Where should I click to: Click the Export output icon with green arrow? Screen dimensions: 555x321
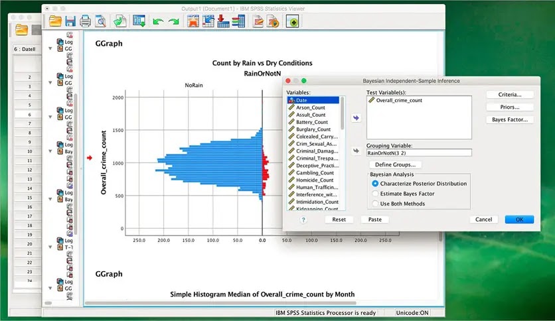tap(120, 22)
